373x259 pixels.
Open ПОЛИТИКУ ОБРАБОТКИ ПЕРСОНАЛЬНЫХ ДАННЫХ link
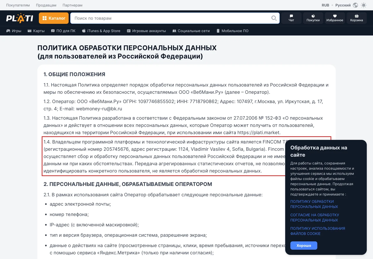(x=314, y=204)
